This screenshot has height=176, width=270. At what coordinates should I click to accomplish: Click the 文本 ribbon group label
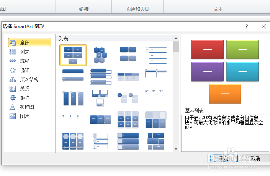tap(218, 9)
